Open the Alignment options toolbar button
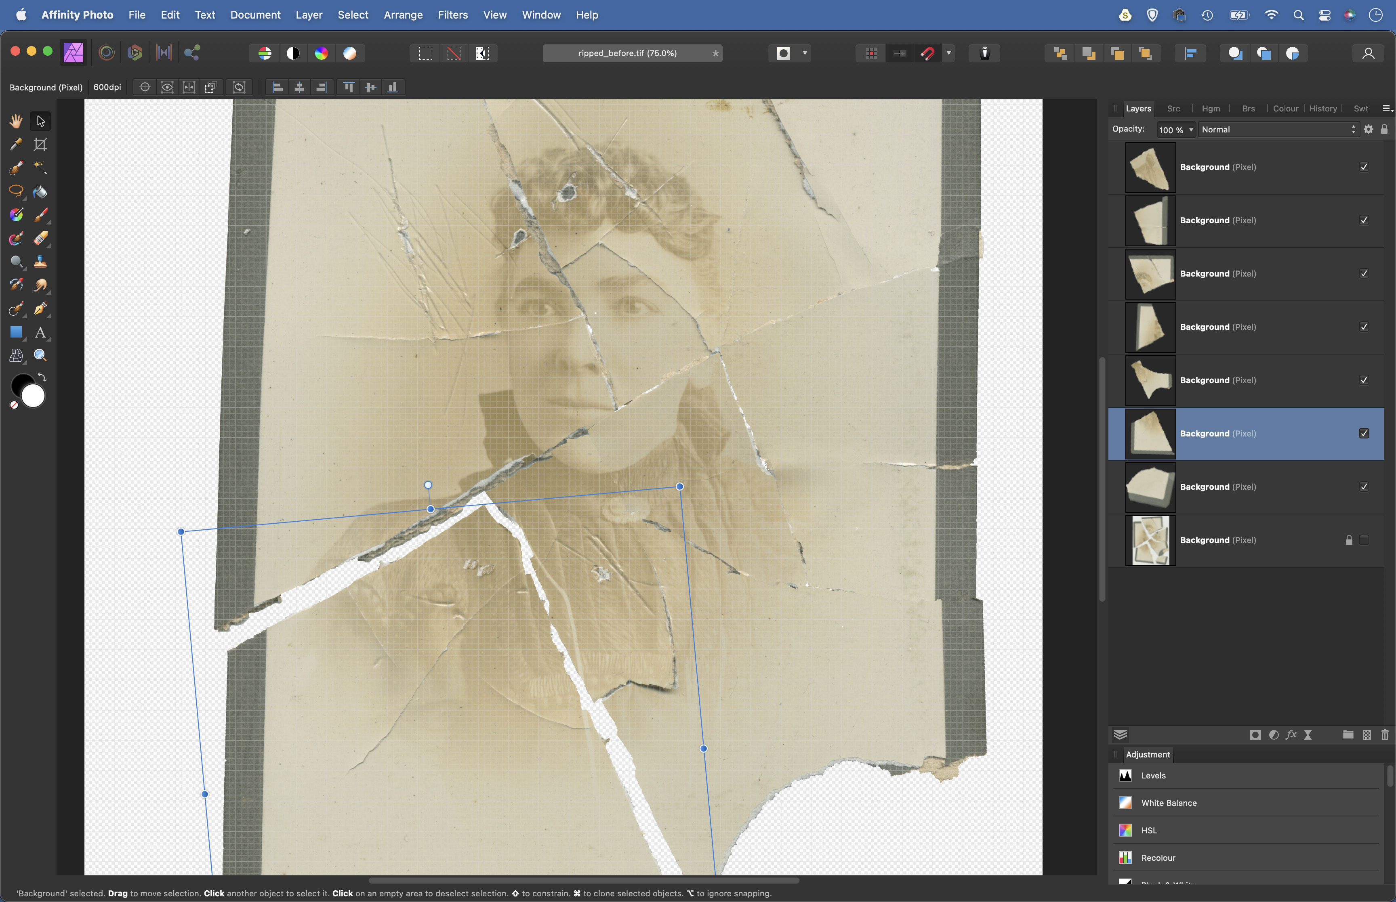1396x902 pixels. click(x=1190, y=53)
